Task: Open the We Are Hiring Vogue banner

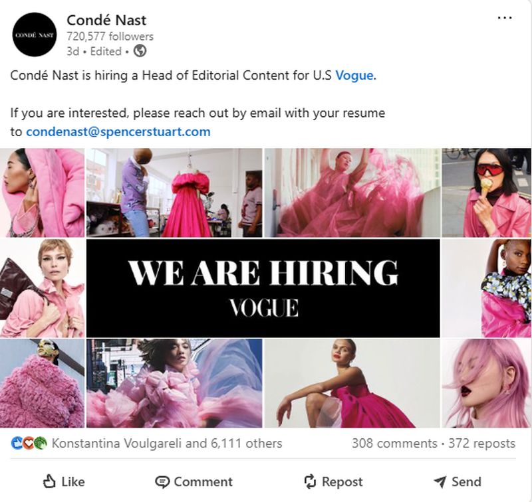Action: pos(263,288)
